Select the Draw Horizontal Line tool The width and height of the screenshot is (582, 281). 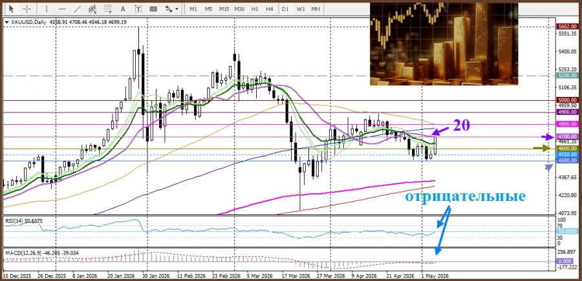point(62,8)
